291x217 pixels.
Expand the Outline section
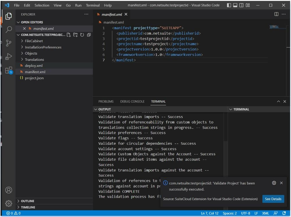54,201
